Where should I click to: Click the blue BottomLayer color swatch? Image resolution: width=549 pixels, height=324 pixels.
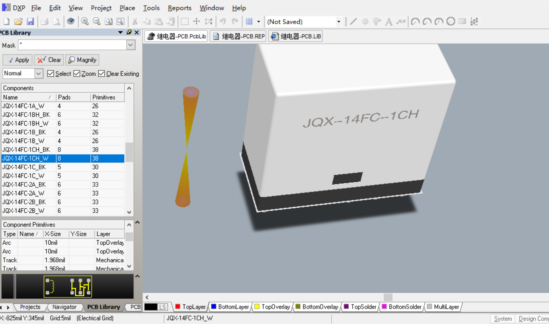(214, 307)
